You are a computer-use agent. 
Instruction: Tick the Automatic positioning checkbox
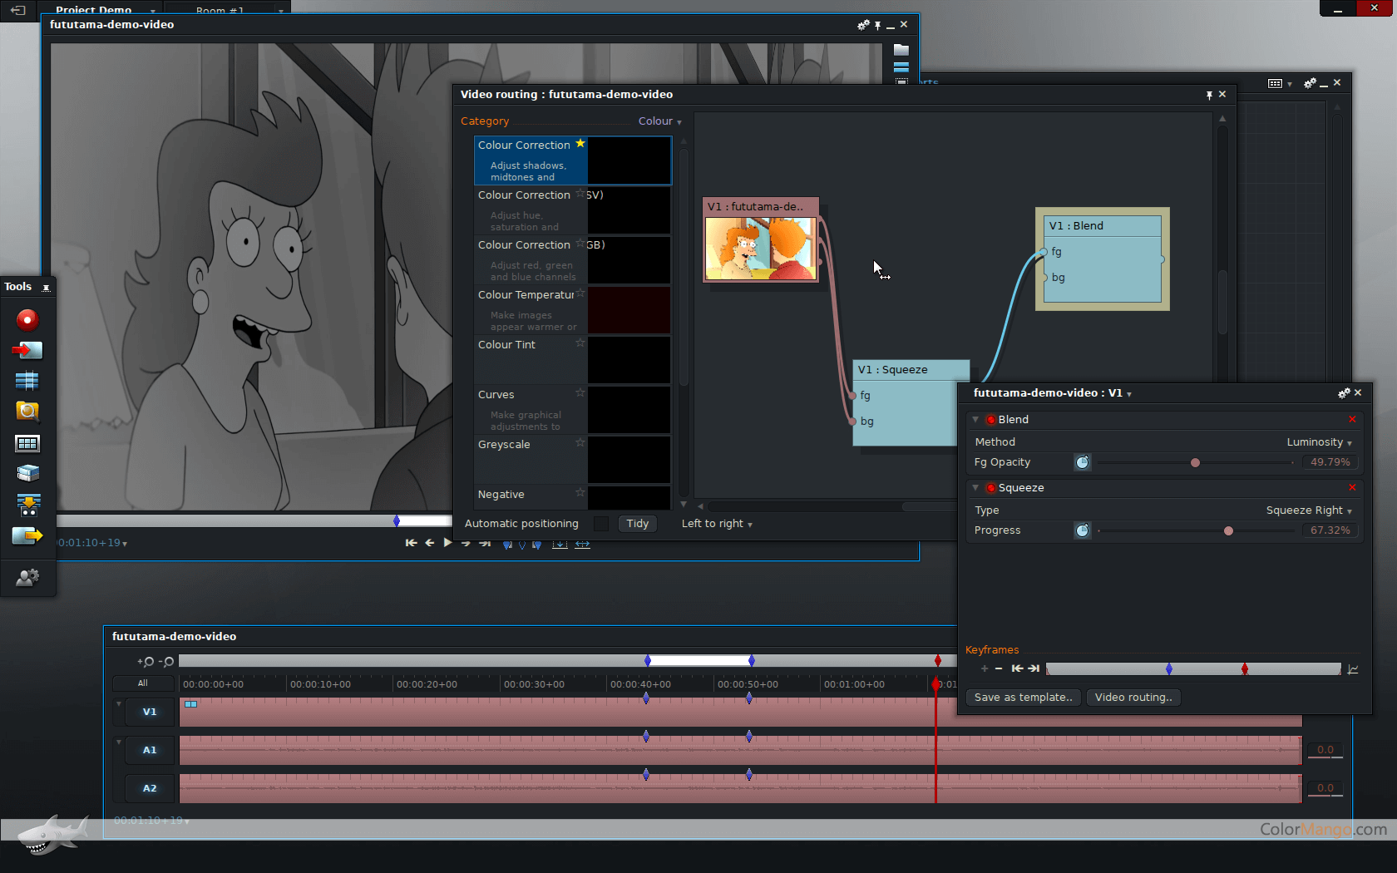point(601,524)
